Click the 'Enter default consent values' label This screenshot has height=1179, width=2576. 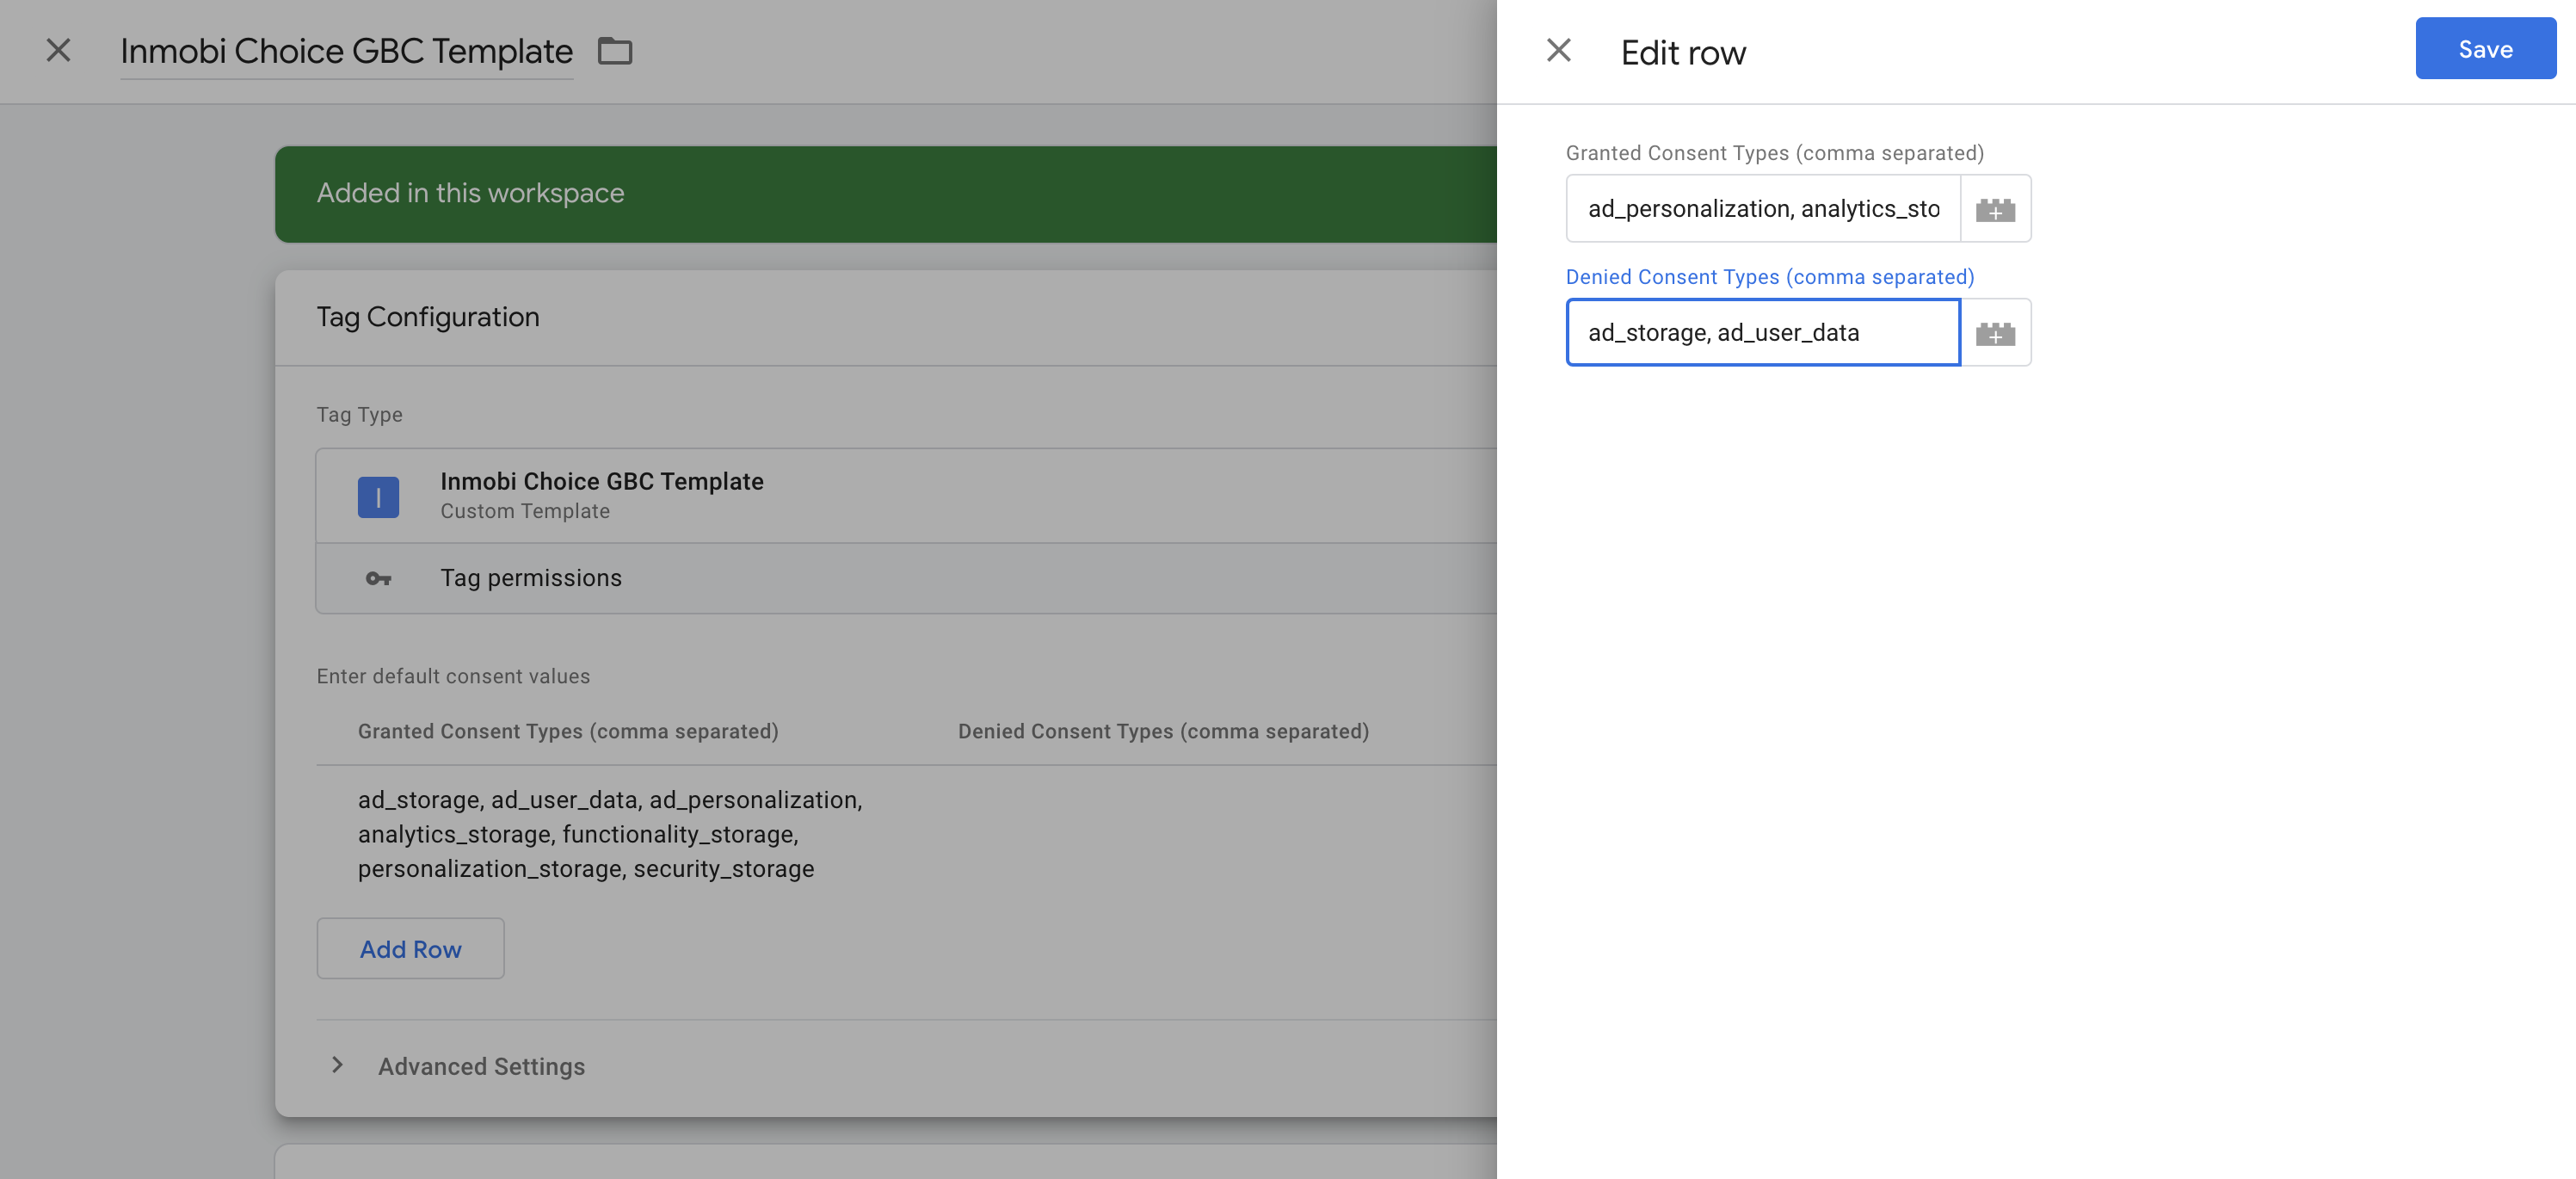pos(453,676)
